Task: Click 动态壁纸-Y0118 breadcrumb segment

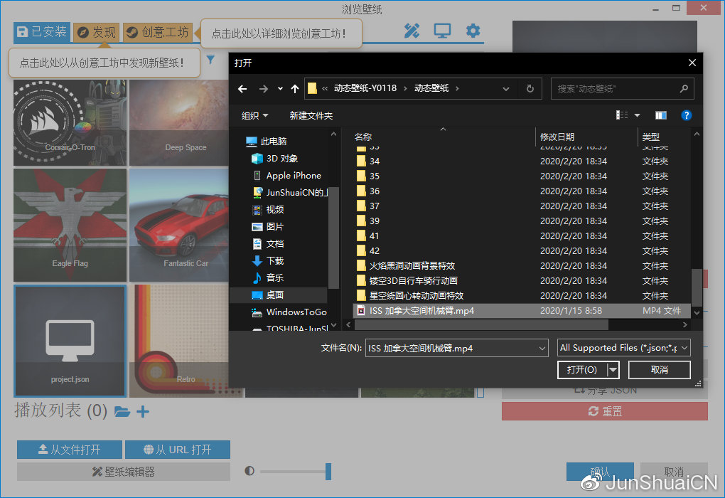Action: (x=365, y=88)
